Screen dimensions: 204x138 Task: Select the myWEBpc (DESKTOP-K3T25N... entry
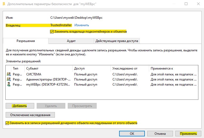pos(48,85)
